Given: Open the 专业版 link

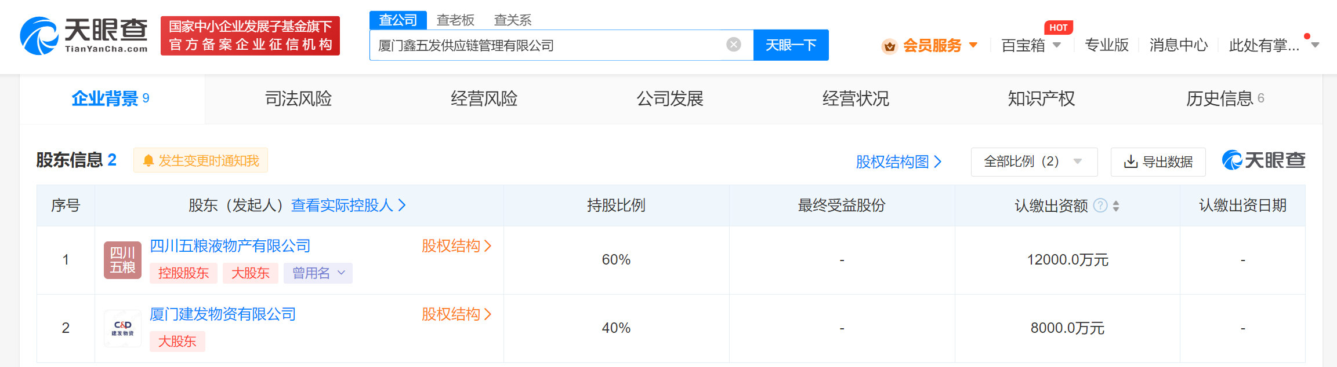Looking at the screenshot, I should [1107, 45].
